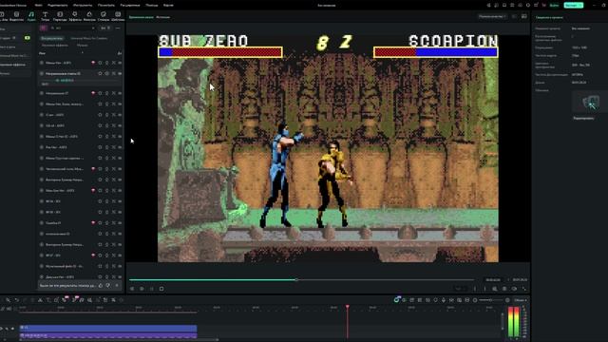608x342 pixels.
Task: Select the purple audio clip on timeline
Action: (x=108, y=335)
